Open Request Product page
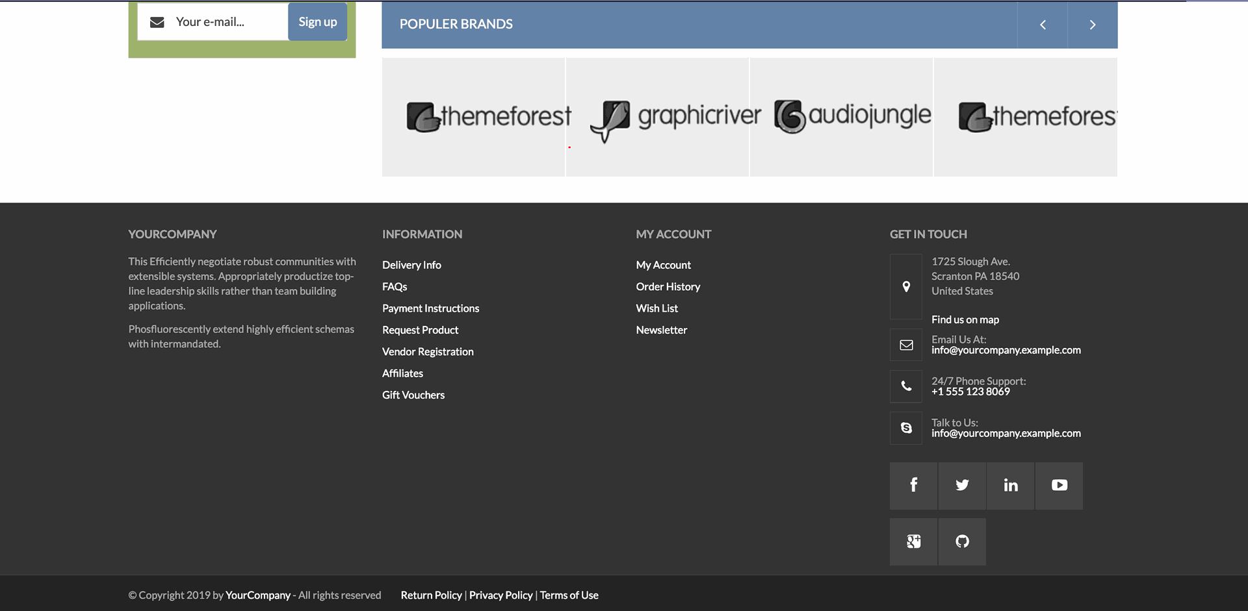The width and height of the screenshot is (1248, 611). pos(420,330)
